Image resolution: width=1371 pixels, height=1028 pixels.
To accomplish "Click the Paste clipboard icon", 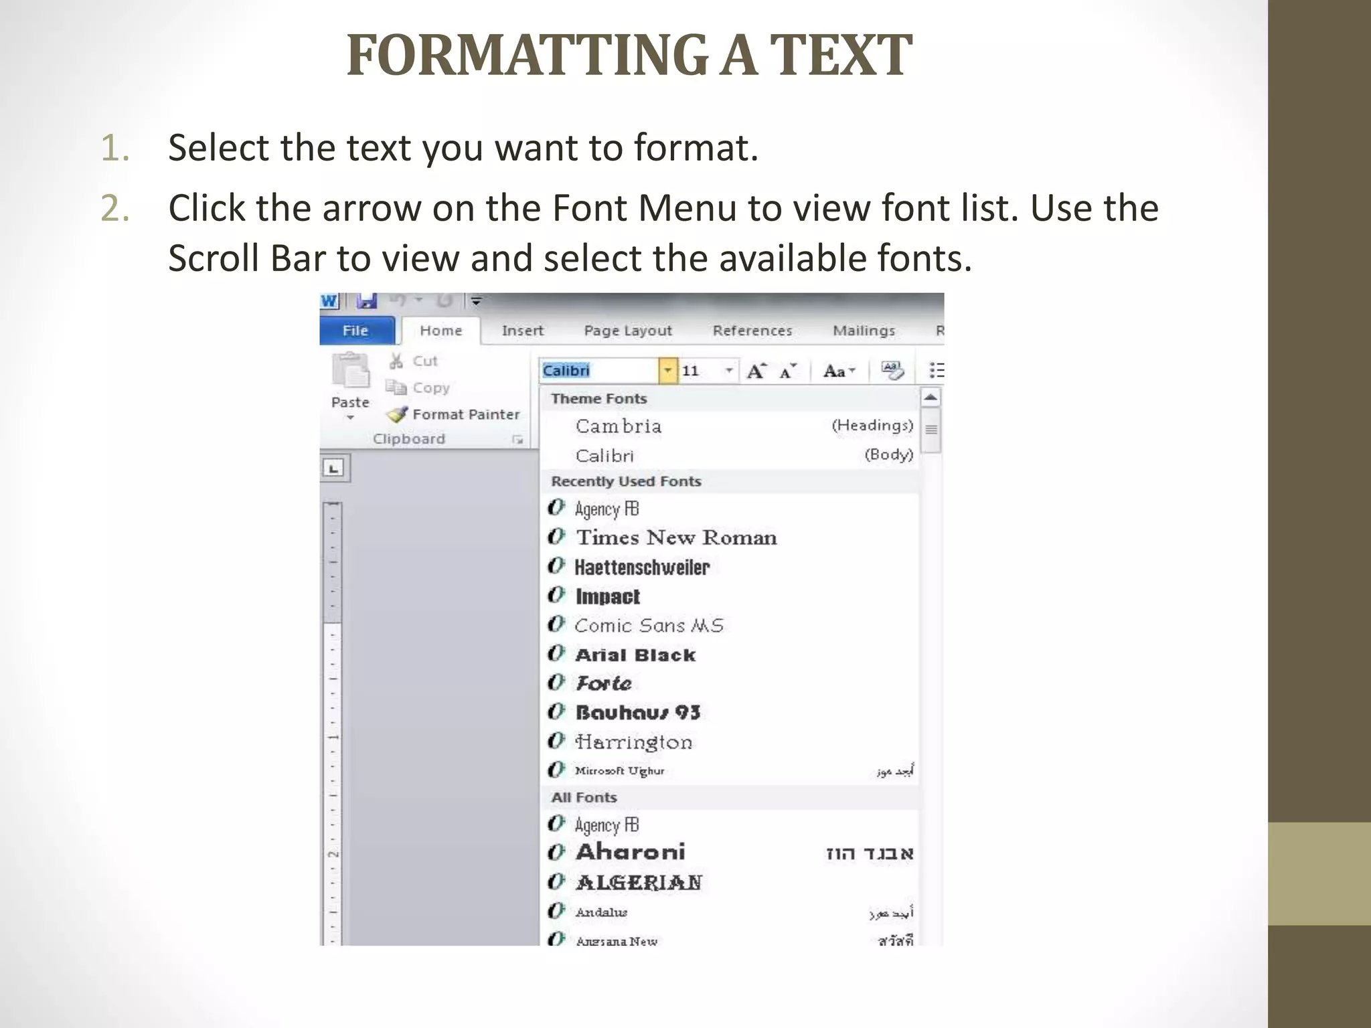I will coord(350,370).
